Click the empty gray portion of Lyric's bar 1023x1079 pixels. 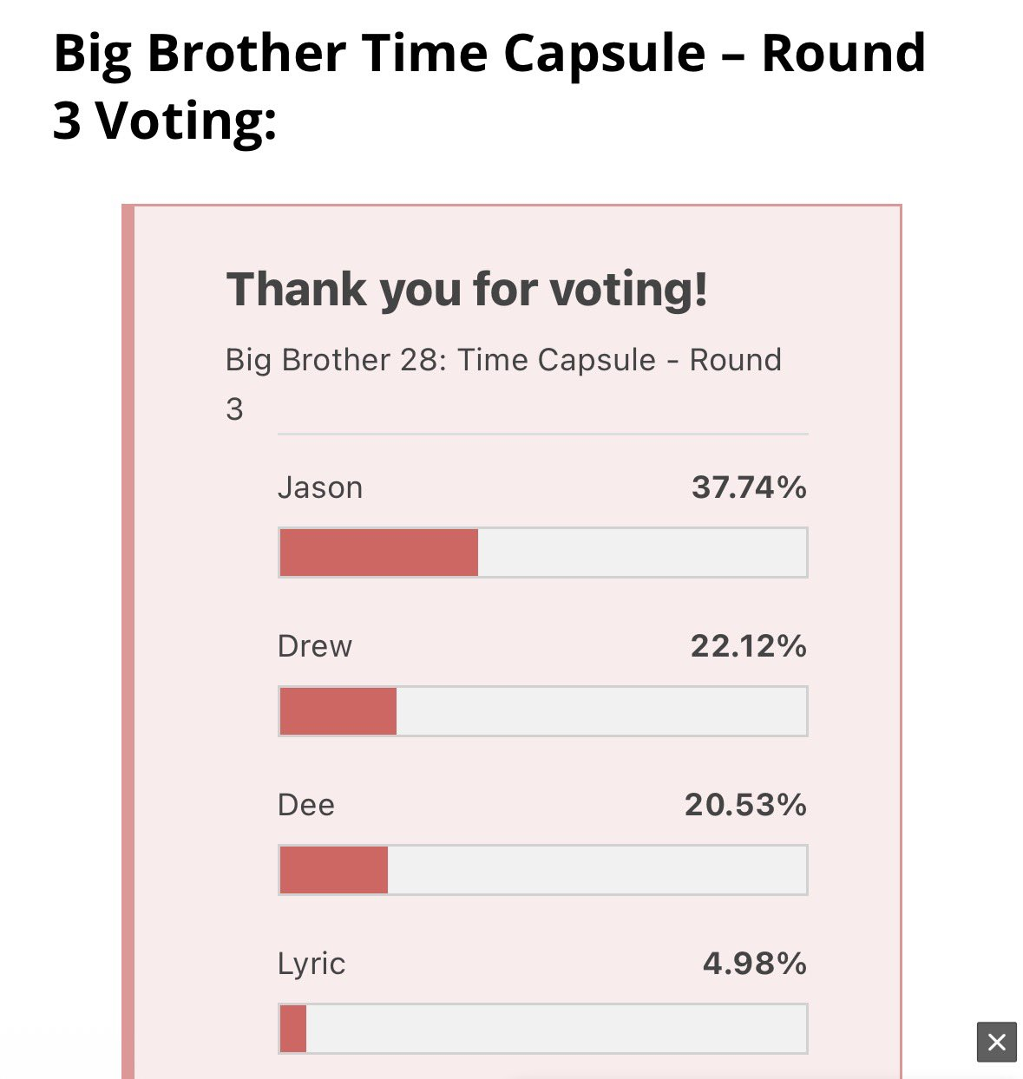(556, 1029)
